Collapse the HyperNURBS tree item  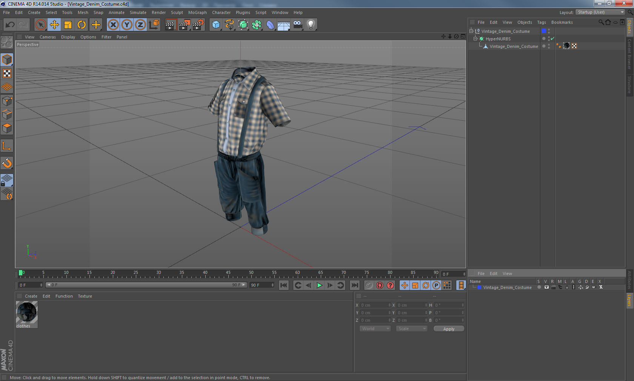[x=475, y=38]
